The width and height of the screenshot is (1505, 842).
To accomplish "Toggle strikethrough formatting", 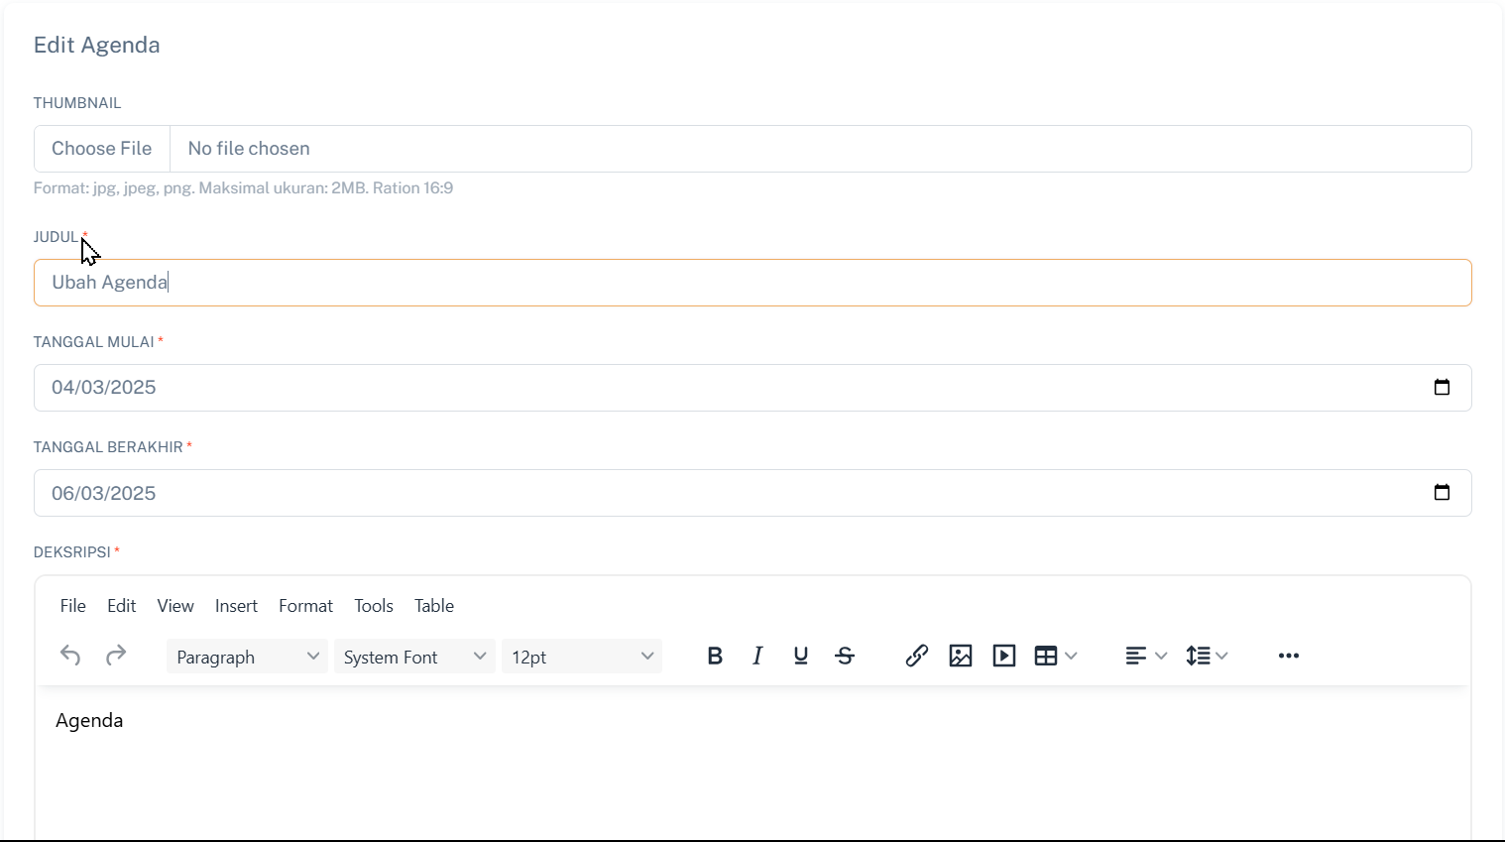I will (x=845, y=656).
